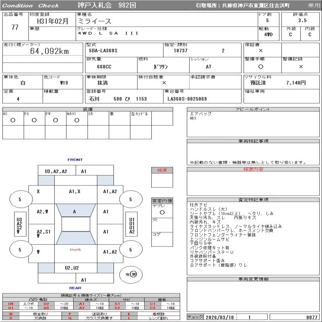Image resolution: width=322 pixels, height=322 pixels.
Task: Click the windshield marked A in the car diagram
Action: tap(75, 211)
